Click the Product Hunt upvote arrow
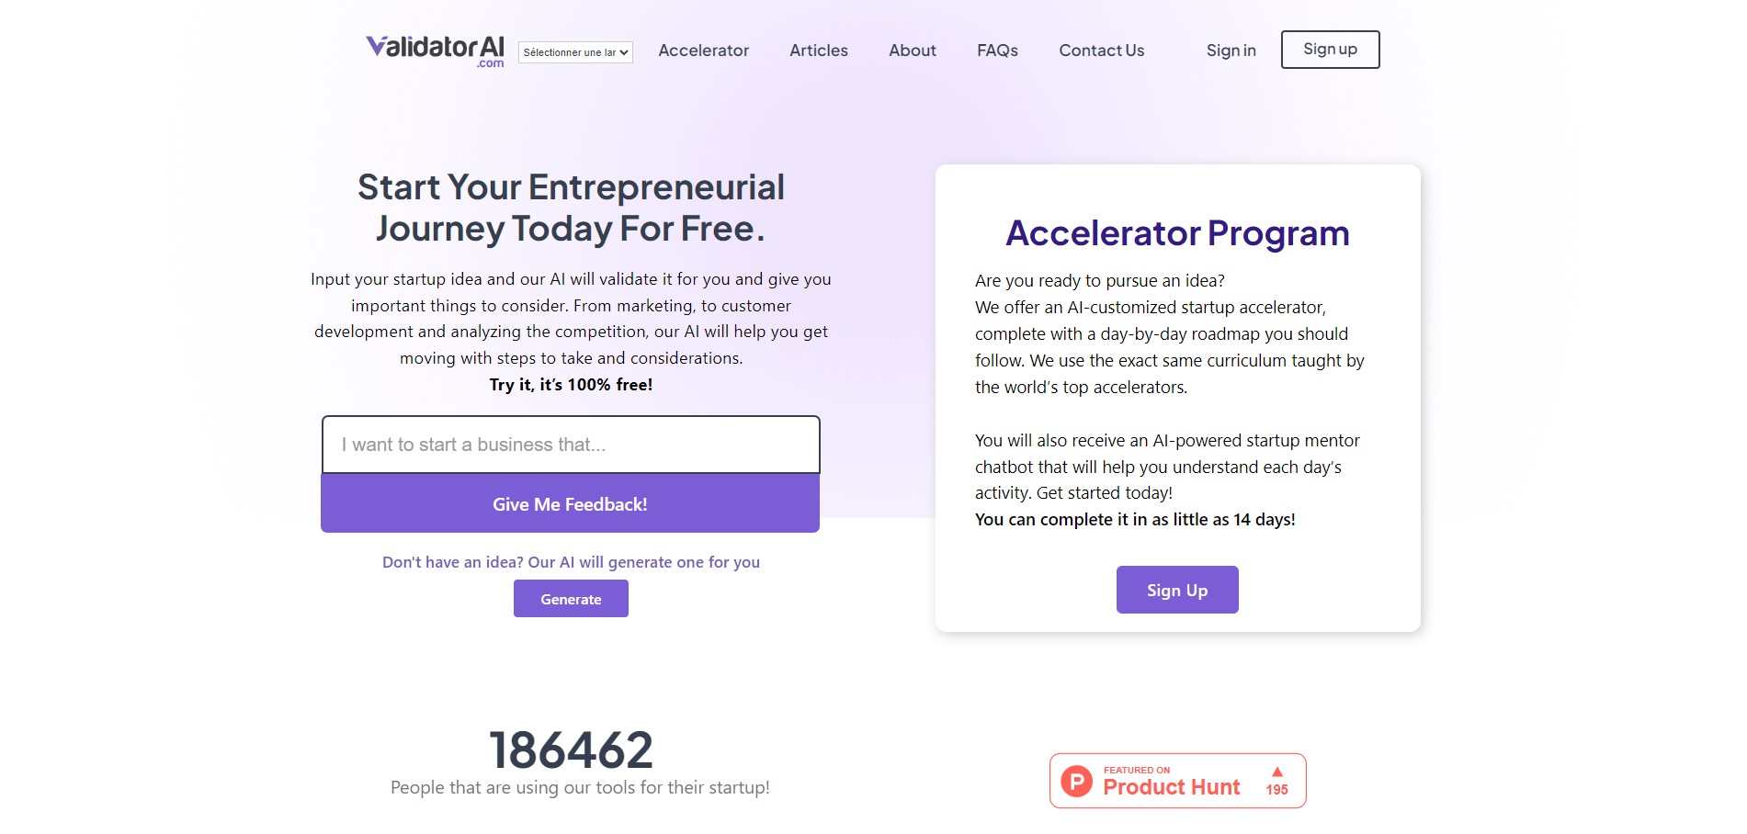The width and height of the screenshot is (1747, 834). (1276, 772)
